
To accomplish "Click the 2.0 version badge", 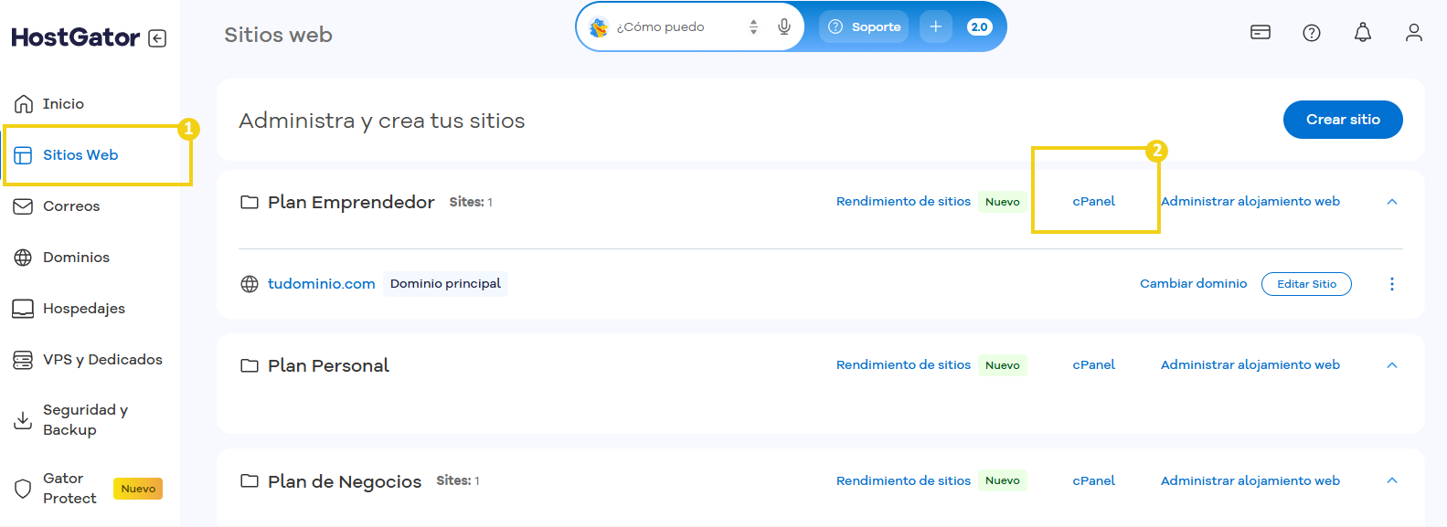I will pos(979,27).
